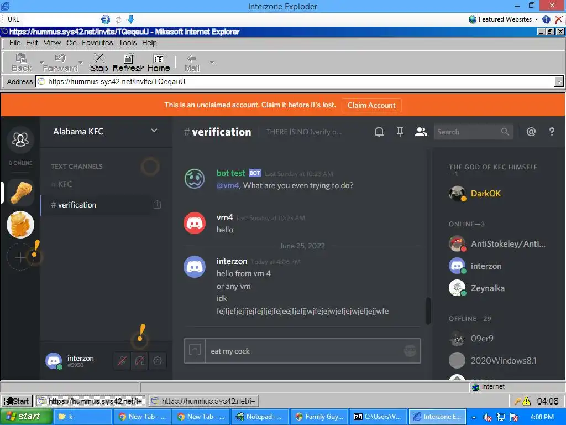The image size is (566, 425).
Task: Click the bot test username
Action: 230,173
